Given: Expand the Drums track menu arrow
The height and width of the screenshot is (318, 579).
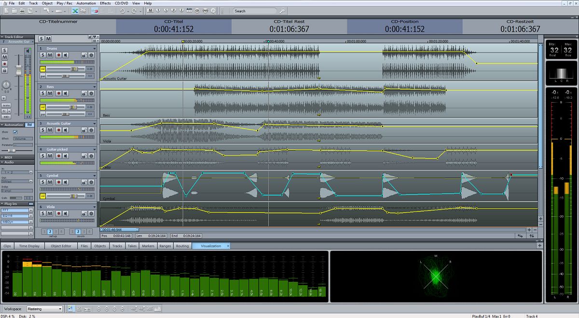Looking at the screenshot, I should pyautogui.click(x=95, y=49).
